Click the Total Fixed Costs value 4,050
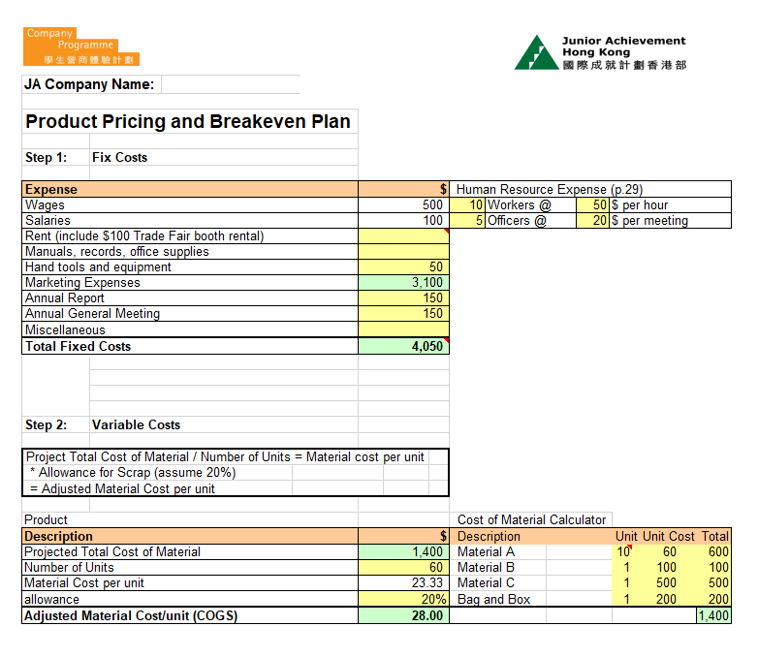The image size is (758, 658). tap(403, 346)
